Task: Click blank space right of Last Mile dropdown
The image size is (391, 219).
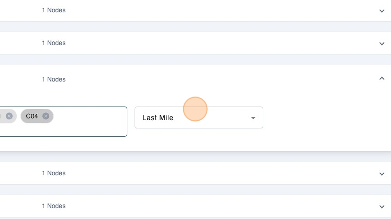Action: tap(323, 117)
